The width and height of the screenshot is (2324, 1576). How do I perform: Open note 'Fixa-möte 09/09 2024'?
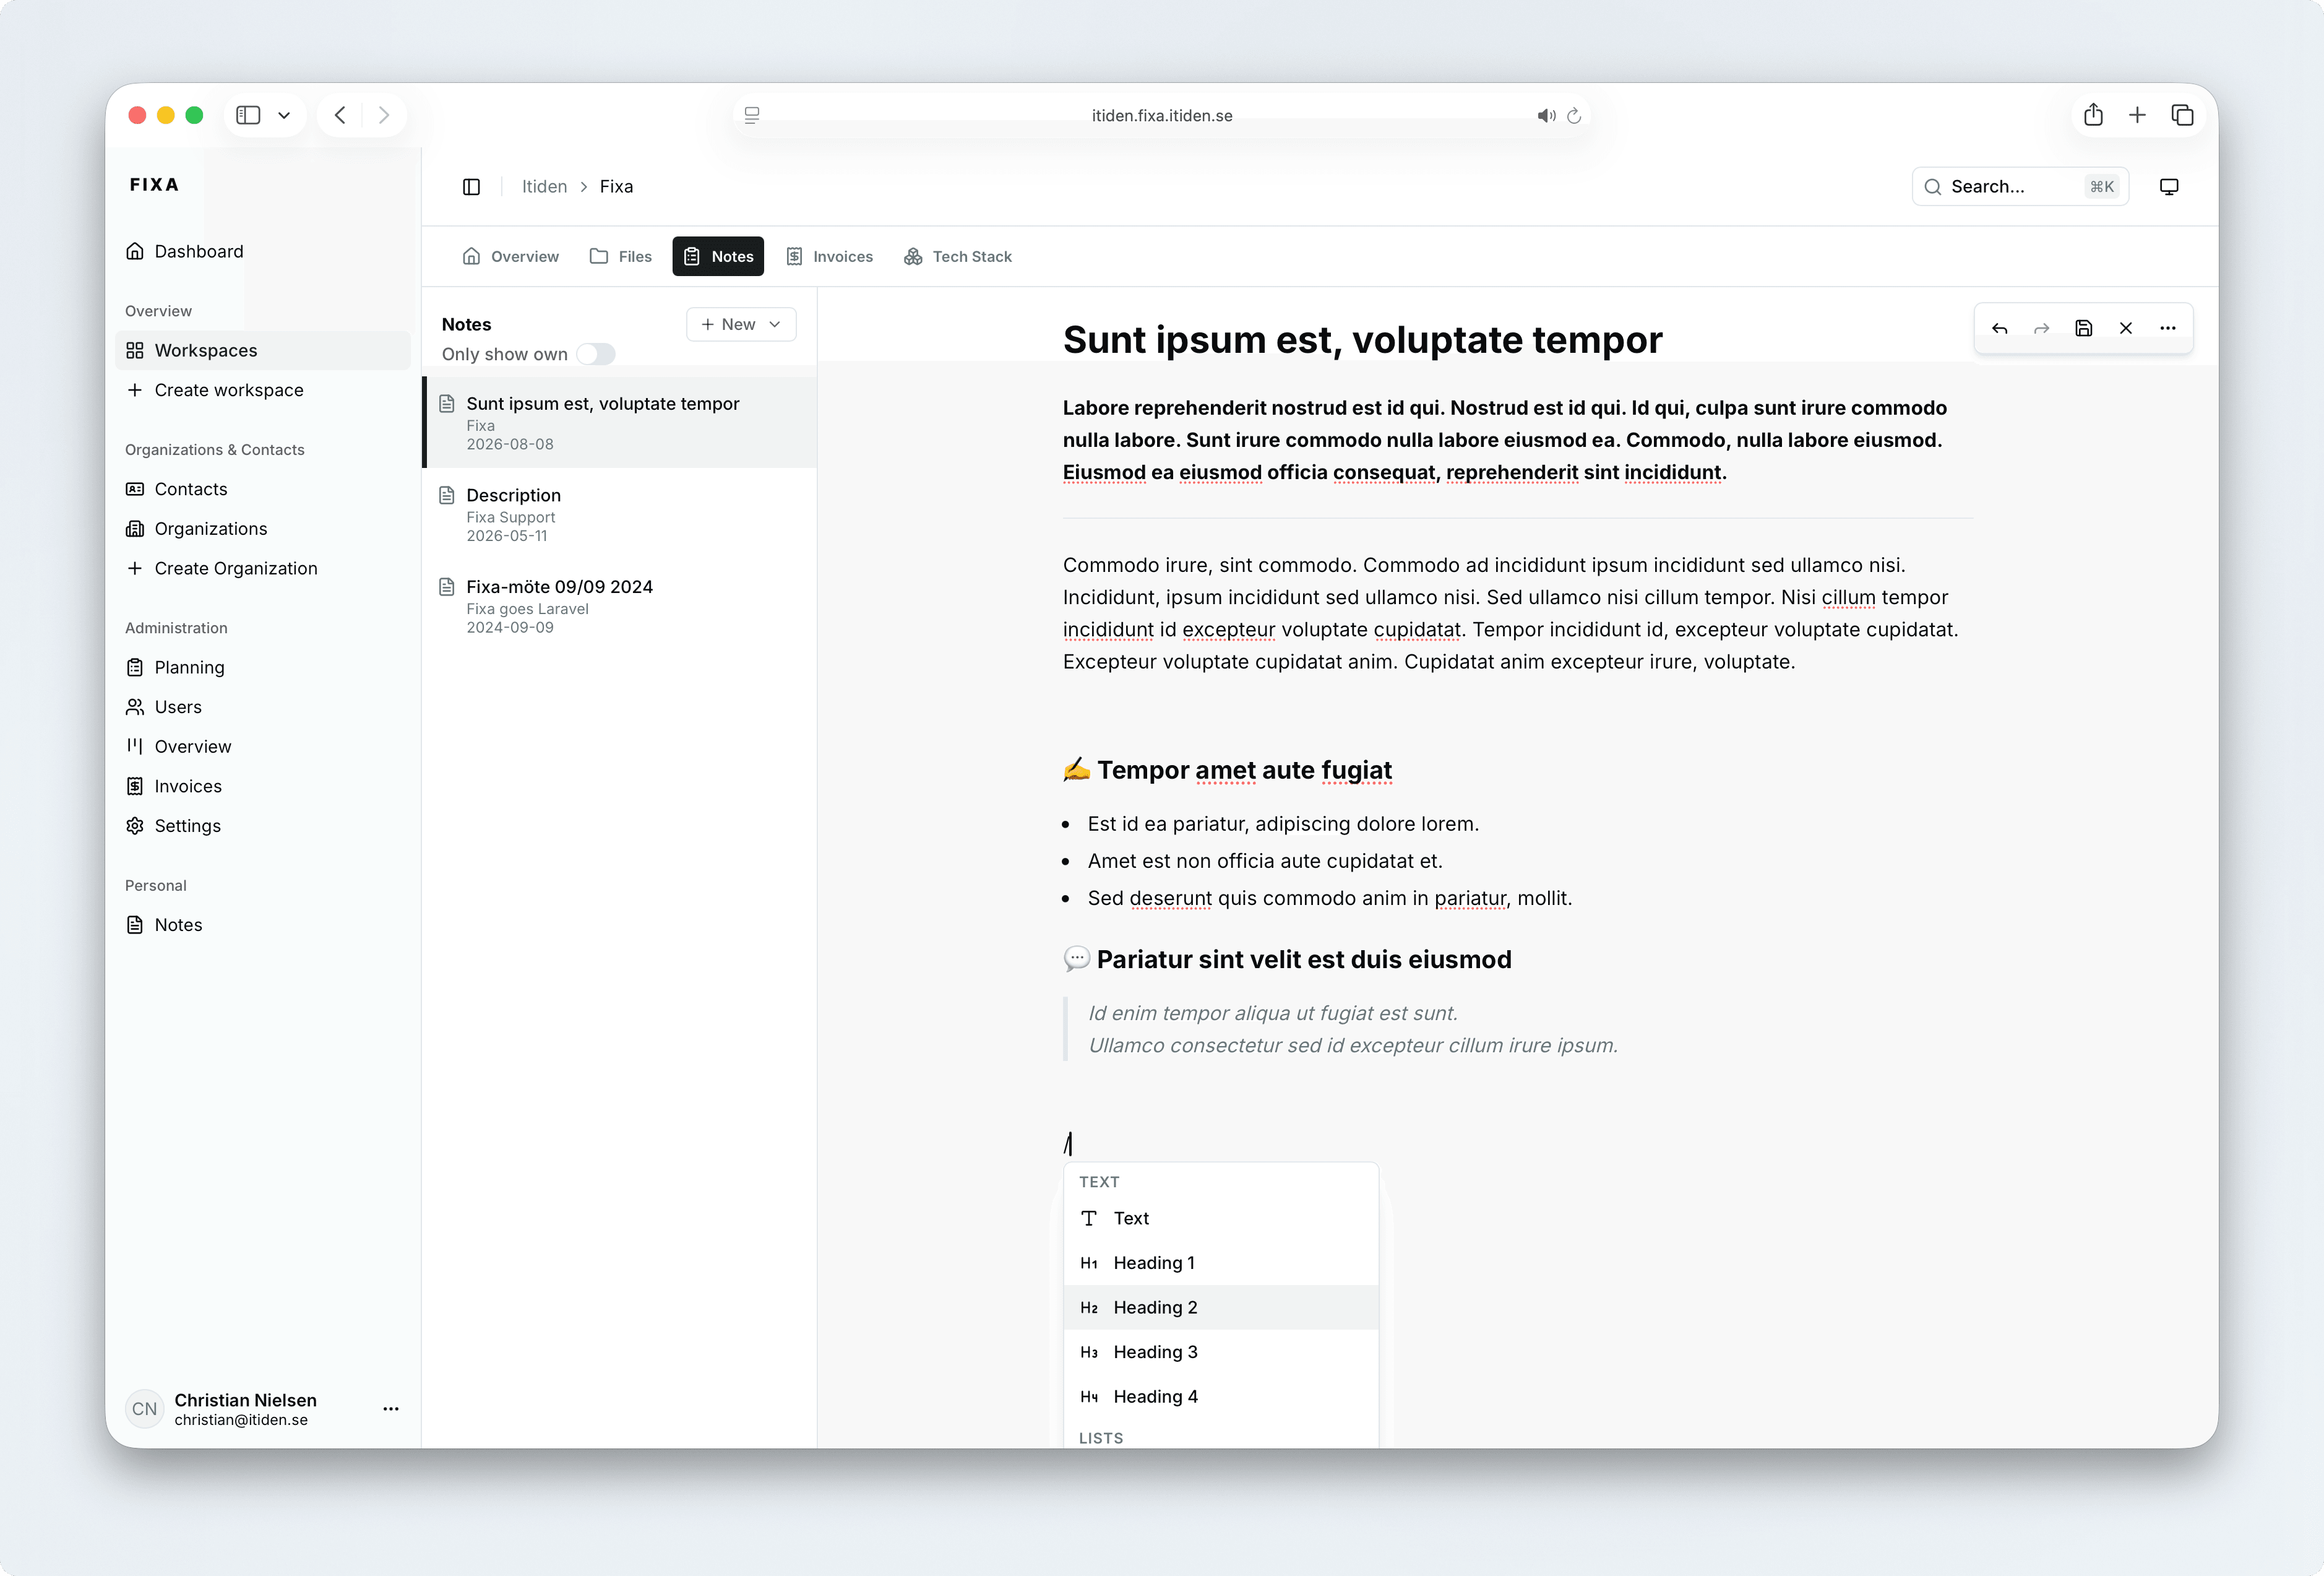coord(620,605)
